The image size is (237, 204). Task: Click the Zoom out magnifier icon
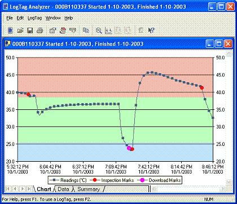(99, 30)
